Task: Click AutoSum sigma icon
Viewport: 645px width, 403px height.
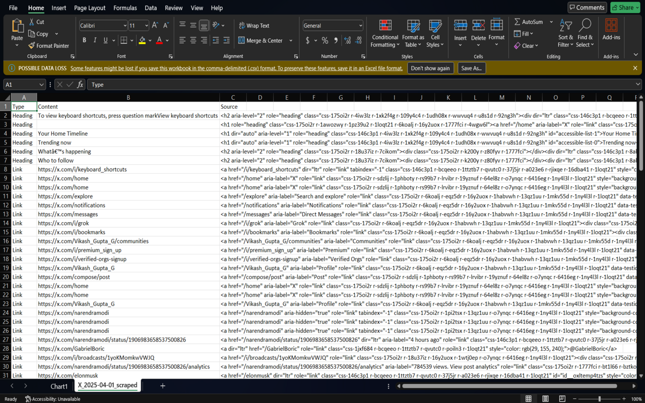Action: coord(518,22)
